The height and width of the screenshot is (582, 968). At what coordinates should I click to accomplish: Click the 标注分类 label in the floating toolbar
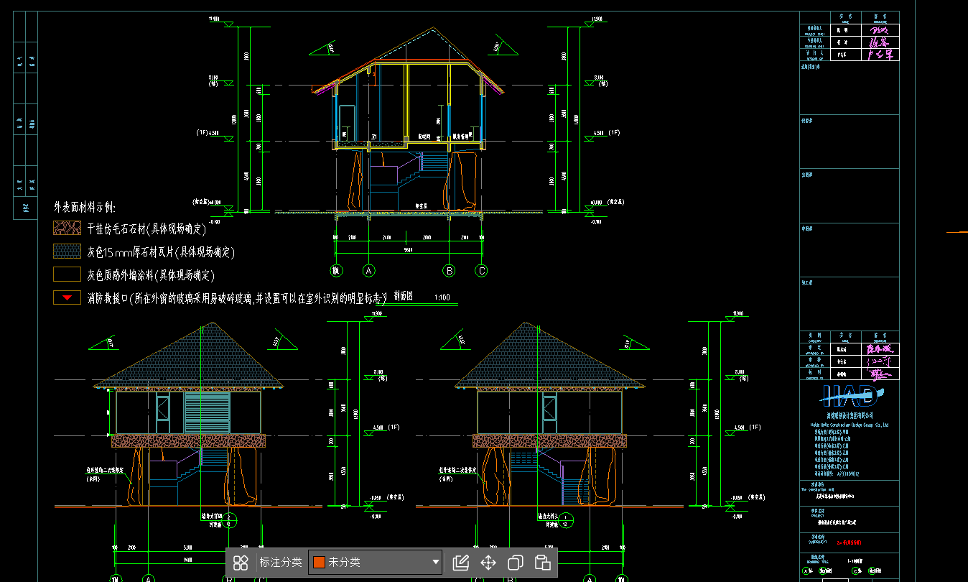click(281, 563)
